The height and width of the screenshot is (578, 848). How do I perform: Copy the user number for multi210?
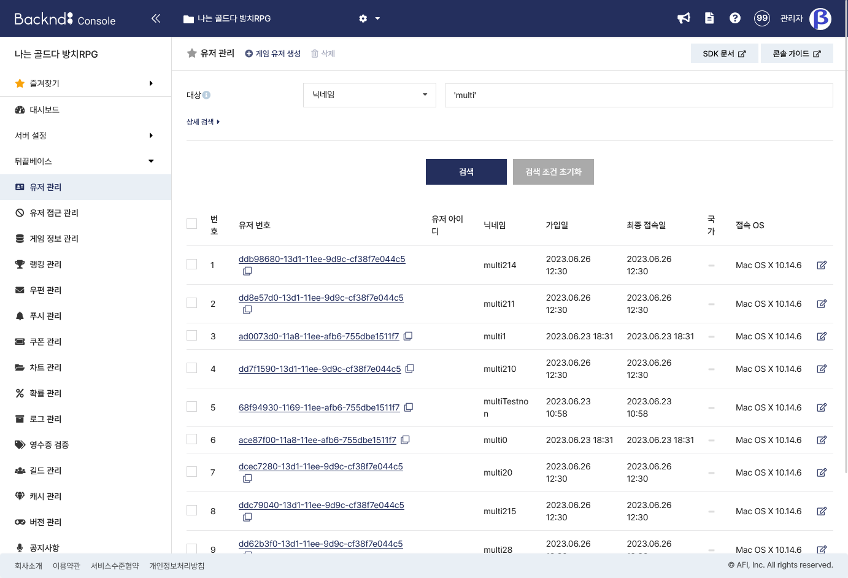410,369
